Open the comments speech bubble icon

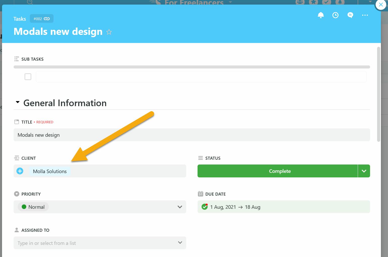350,15
